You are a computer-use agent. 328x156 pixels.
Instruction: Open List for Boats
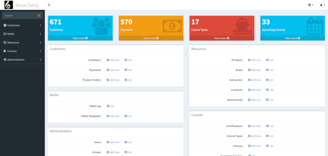click(269, 70)
